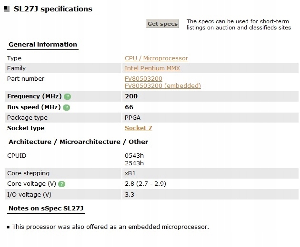
Task: Open the first FV80503200 part number link
Action: pos(143,78)
